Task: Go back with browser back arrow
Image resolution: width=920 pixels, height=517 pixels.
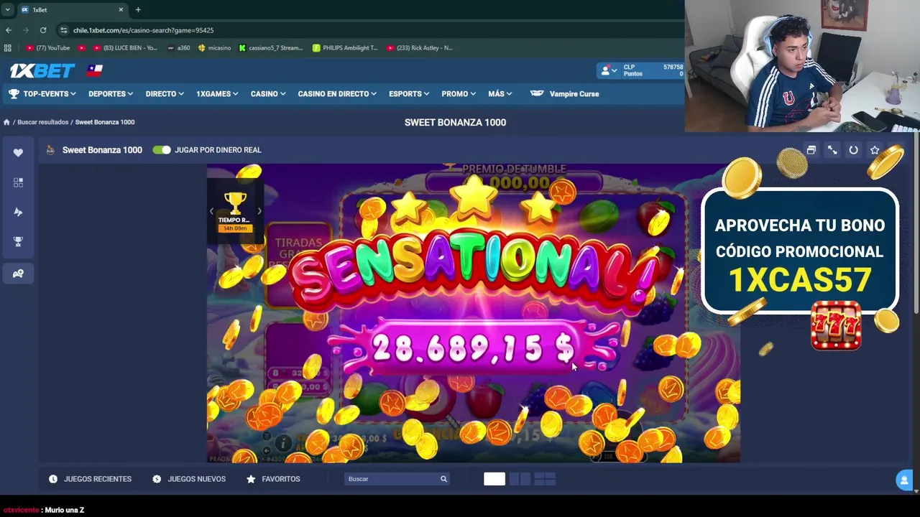Action: coord(9,30)
